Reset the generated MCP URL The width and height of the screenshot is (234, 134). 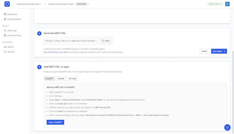204,51
